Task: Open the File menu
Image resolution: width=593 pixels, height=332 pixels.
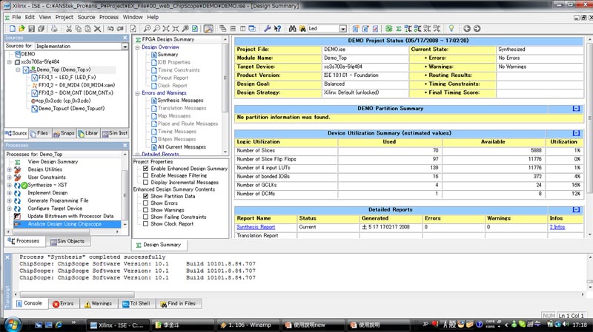Action: [16, 17]
